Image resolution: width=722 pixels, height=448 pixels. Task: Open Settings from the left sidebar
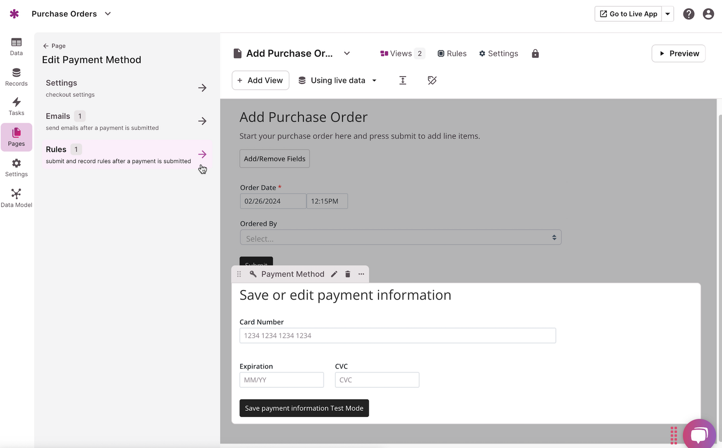[16, 167]
